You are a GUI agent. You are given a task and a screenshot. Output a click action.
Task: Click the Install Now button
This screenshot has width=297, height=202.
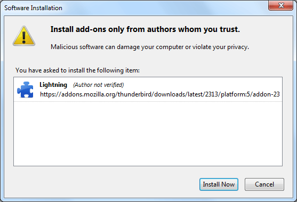pyautogui.click(x=219, y=184)
